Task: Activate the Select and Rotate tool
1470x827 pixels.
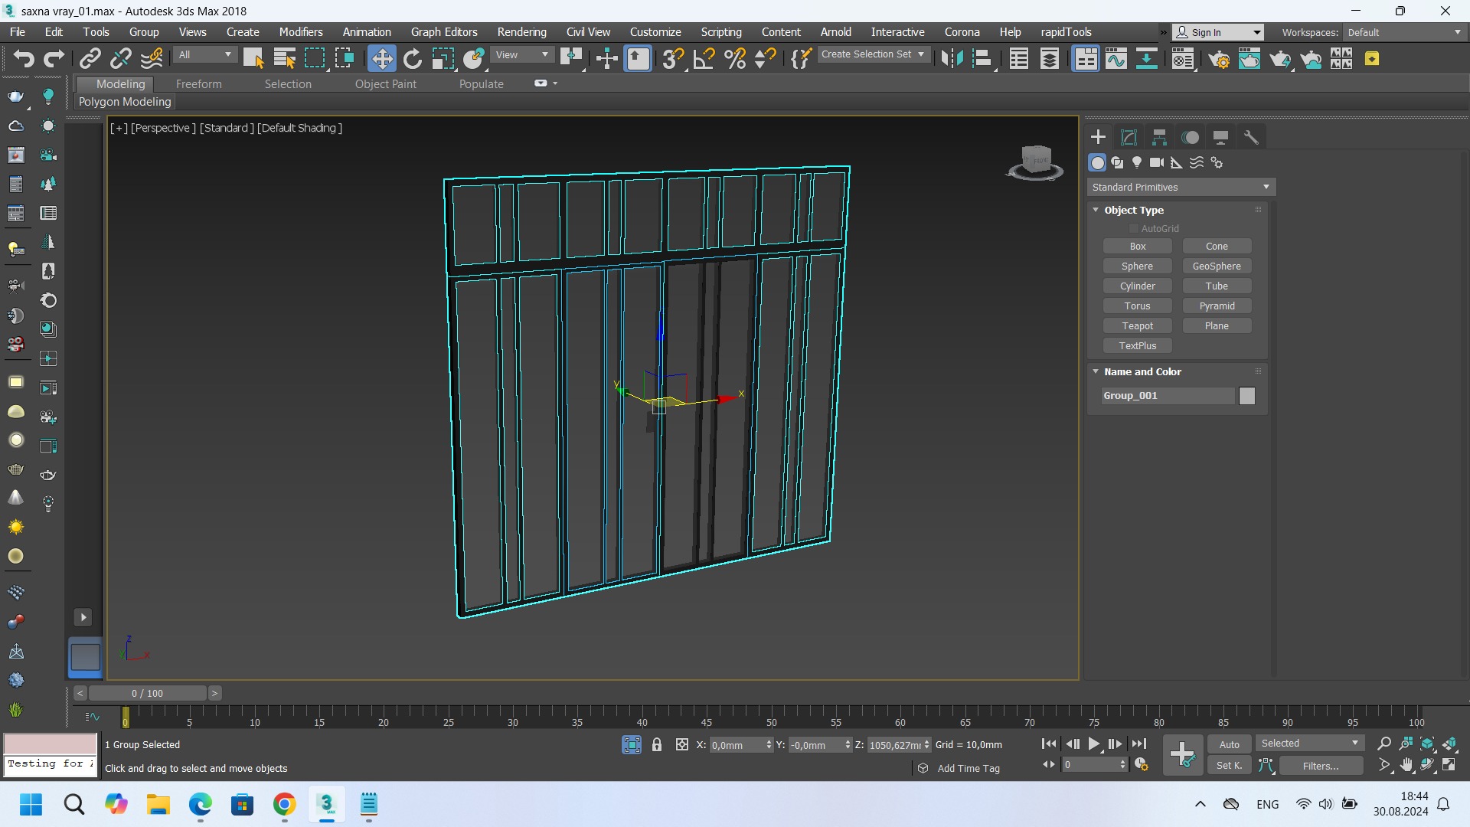Action: coord(413,59)
